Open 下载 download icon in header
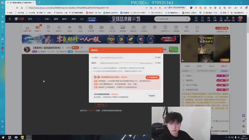The width and height of the screenshot is (249, 140). [x=209, y=19]
